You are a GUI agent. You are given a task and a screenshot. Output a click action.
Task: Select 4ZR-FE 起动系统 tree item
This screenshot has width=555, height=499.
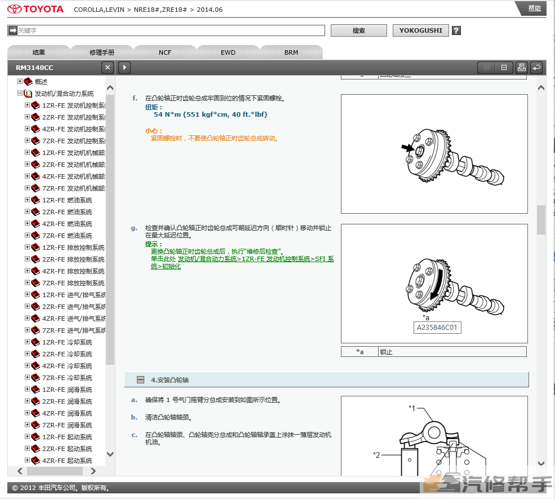[67, 461]
